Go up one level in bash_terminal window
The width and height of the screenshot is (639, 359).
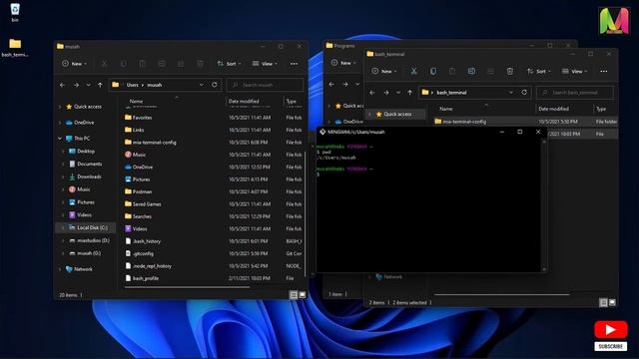[410, 93]
